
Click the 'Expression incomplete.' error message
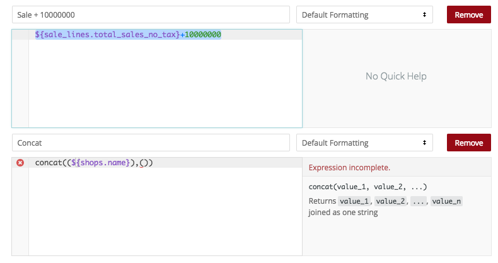point(349,167)
